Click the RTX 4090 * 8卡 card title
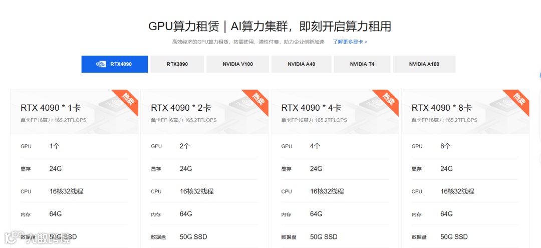The height and width of the screenshot is (248, 541). click(x=442, y=108)
